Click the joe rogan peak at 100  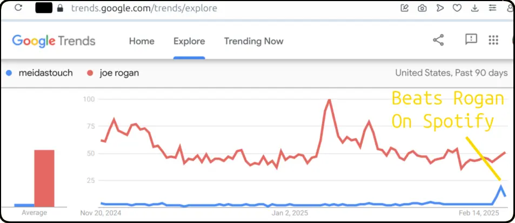pos(329,100)
